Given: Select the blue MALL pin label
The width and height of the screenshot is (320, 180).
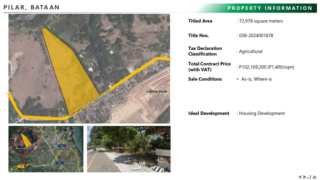Looking at the screenshot, I should tap(59, 163).
